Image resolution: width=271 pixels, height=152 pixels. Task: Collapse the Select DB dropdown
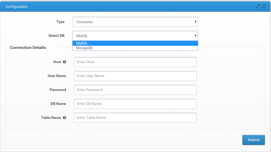click(x=135, y=36)
